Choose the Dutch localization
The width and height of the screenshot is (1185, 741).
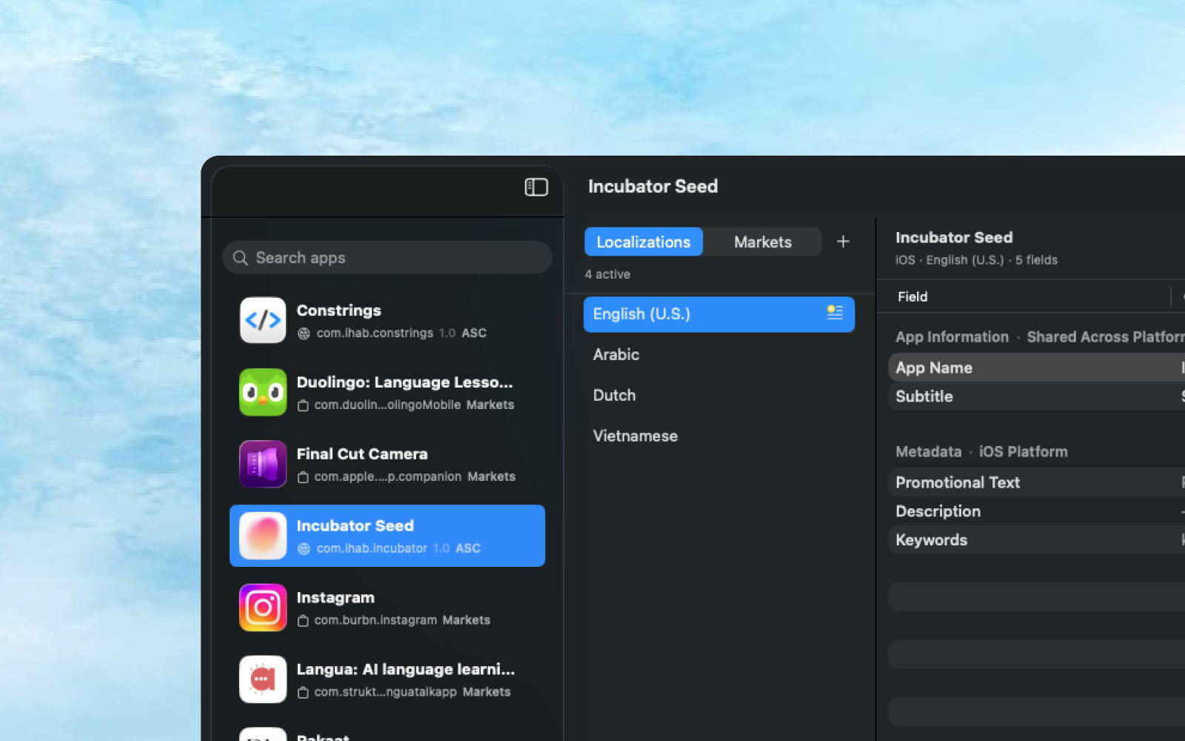(719, 396)
